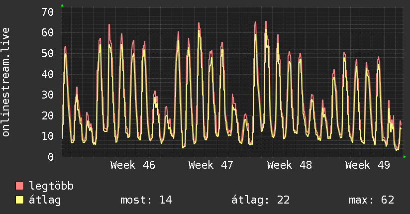Click the green arrow ending the x-axis
Viewport: 410px width, 214px height.
point(405,157)
